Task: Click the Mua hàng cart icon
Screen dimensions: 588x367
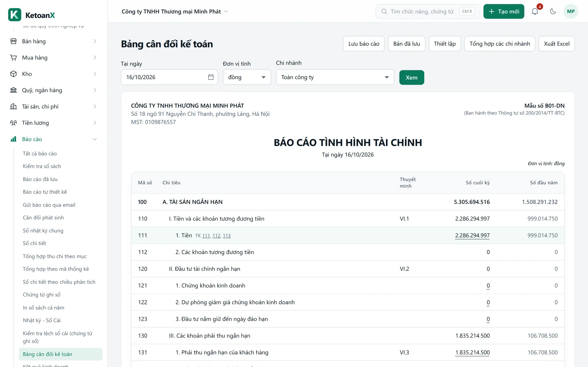Action: pyautogui.click(x=13, y=57)
